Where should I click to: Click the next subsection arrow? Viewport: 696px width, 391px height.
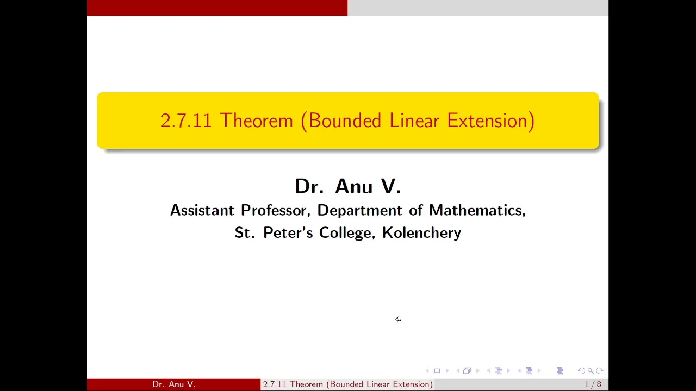[508, 371]
